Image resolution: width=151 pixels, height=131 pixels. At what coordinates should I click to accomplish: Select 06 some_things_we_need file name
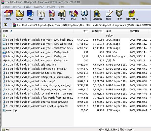click(39, 85)
